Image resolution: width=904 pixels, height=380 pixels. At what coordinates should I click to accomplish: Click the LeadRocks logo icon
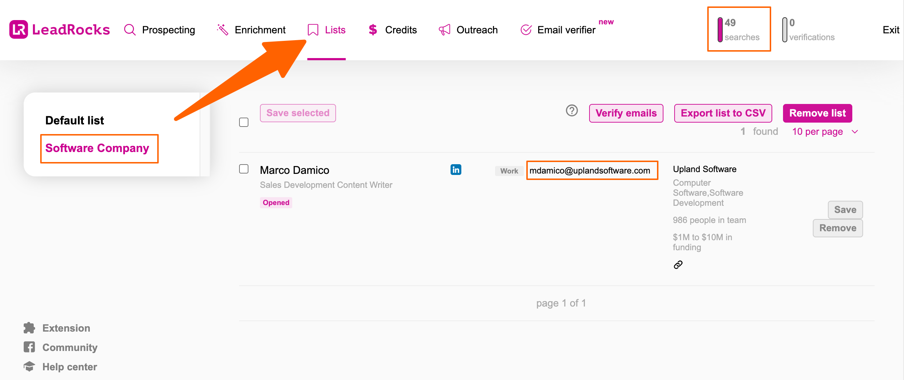19,29
